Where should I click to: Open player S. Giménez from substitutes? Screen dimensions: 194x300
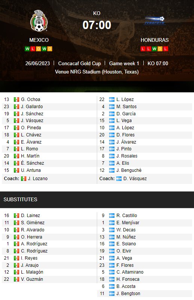point(33,223)
